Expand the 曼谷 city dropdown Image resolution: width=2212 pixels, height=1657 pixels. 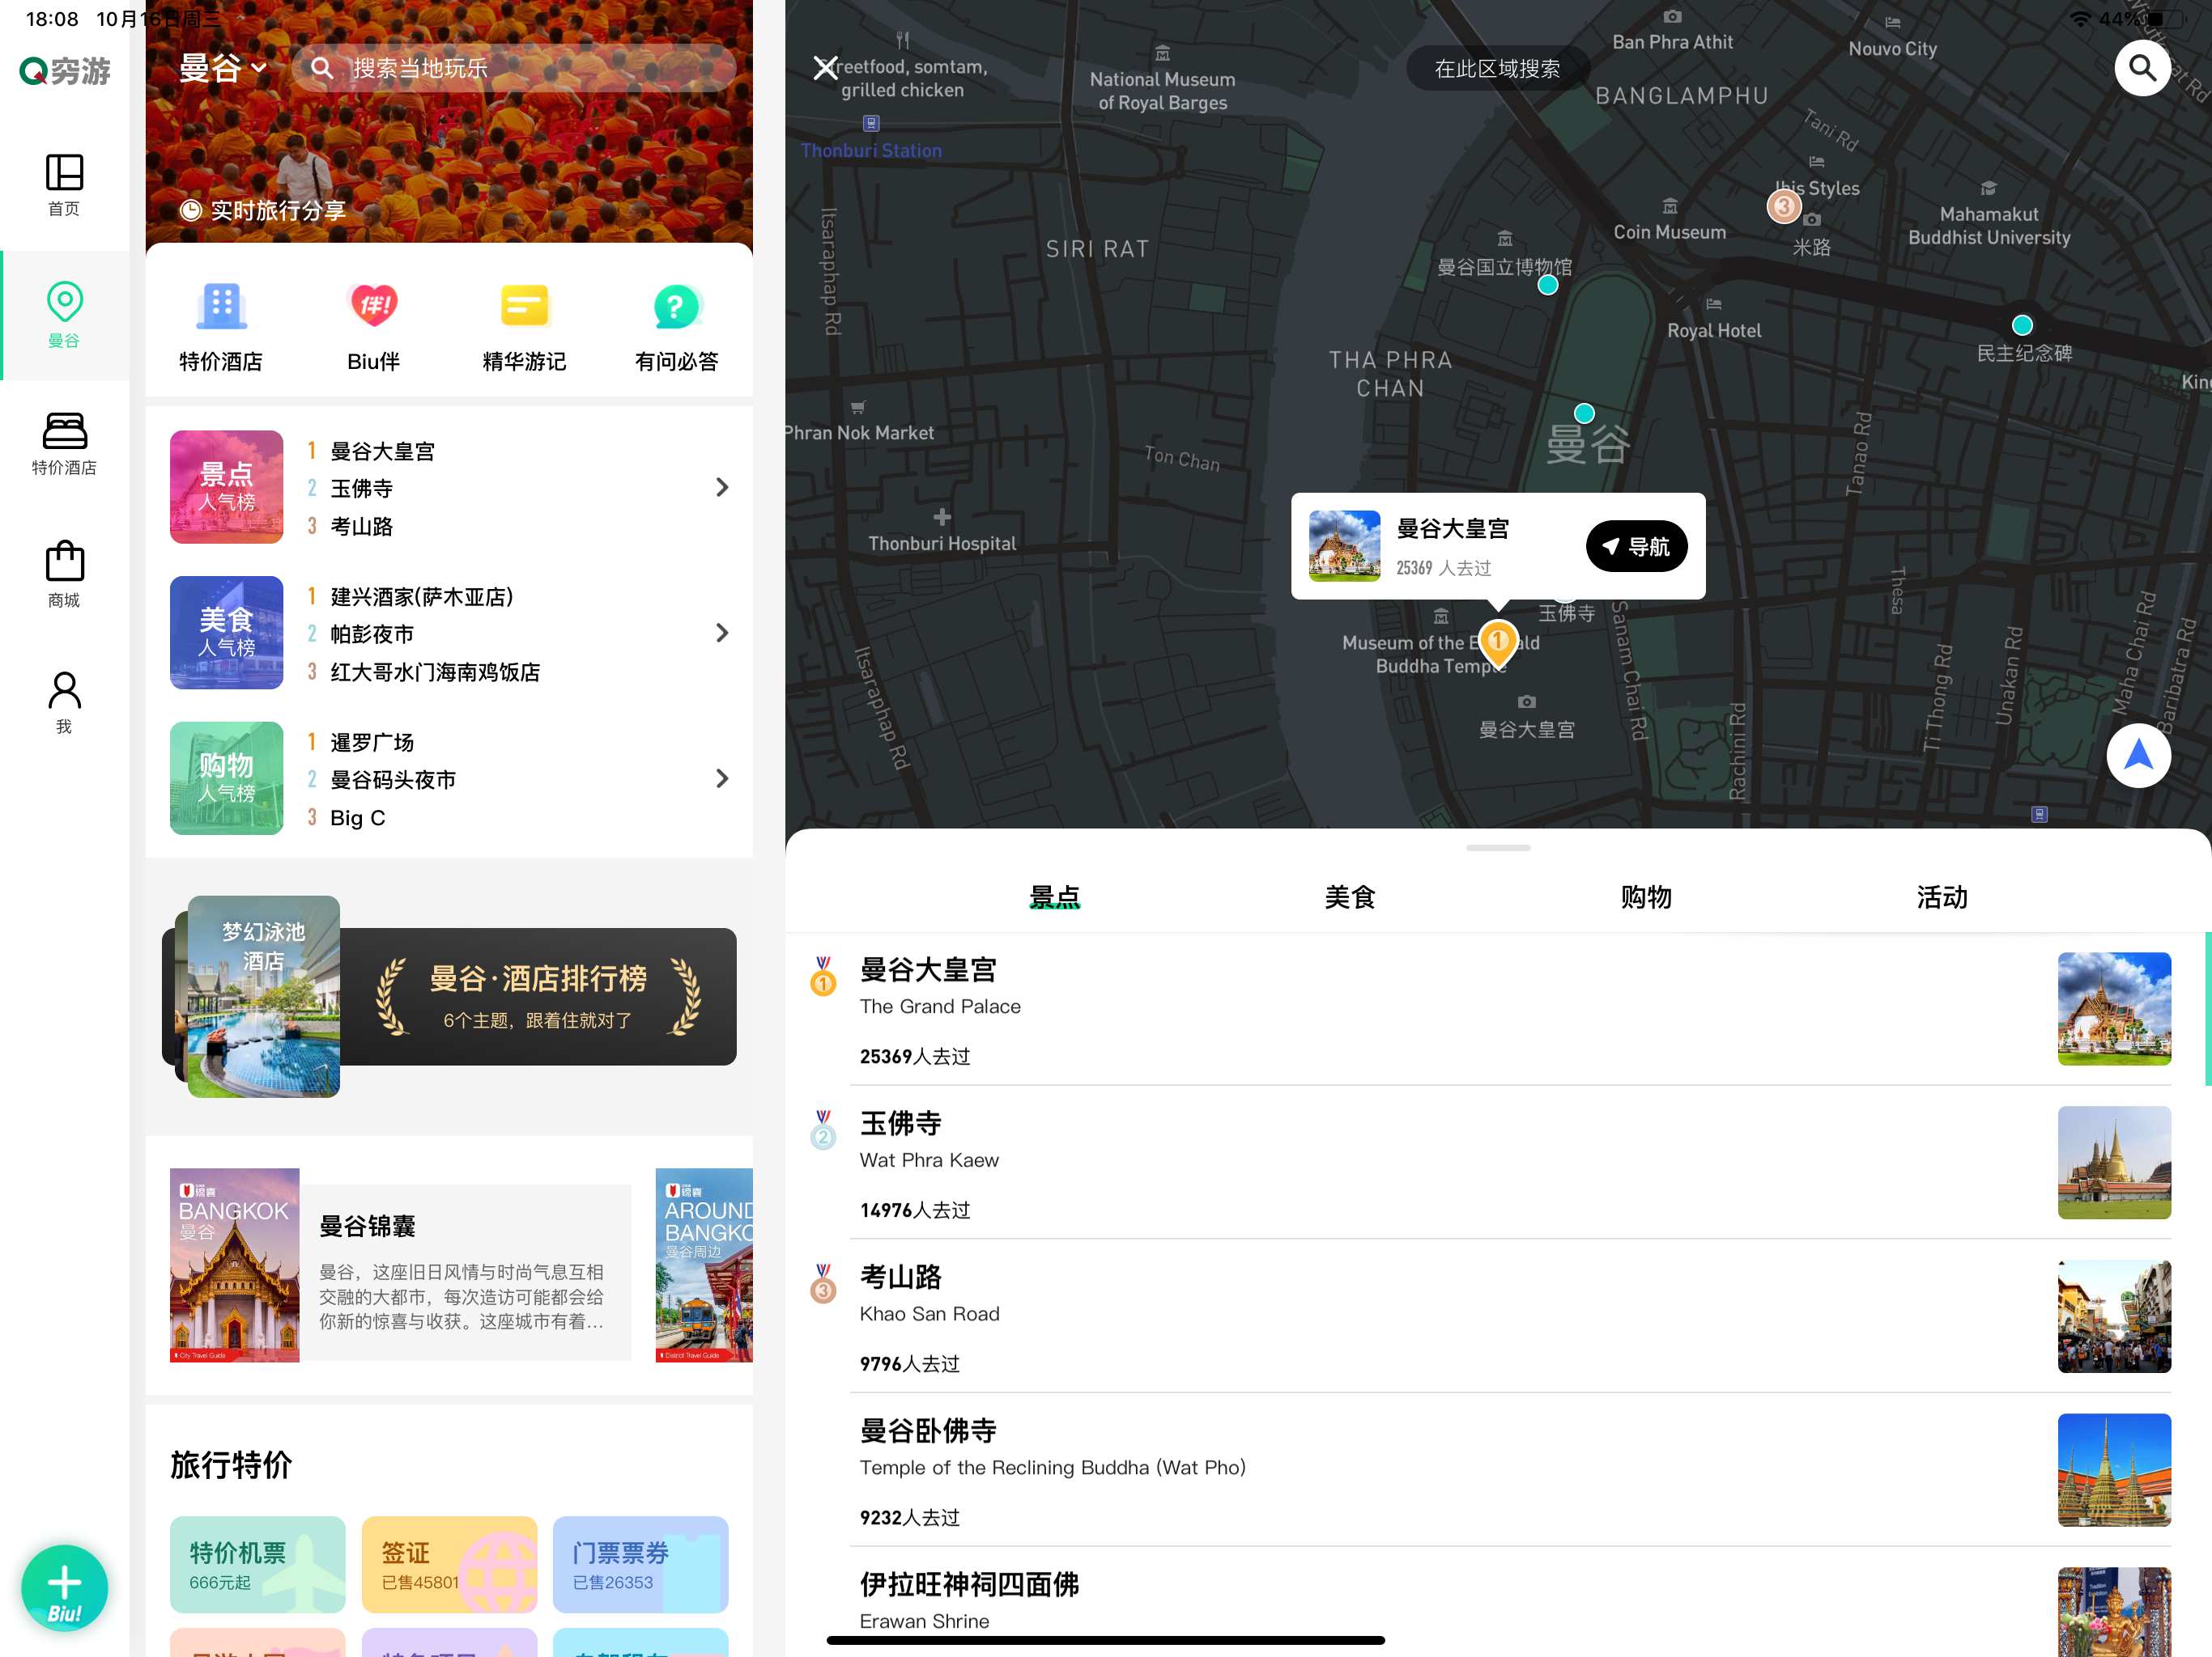(x=223, y=68)
